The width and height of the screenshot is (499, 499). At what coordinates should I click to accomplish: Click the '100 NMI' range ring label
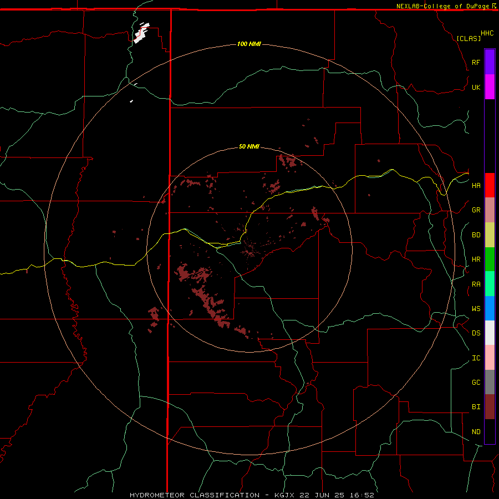249,44
